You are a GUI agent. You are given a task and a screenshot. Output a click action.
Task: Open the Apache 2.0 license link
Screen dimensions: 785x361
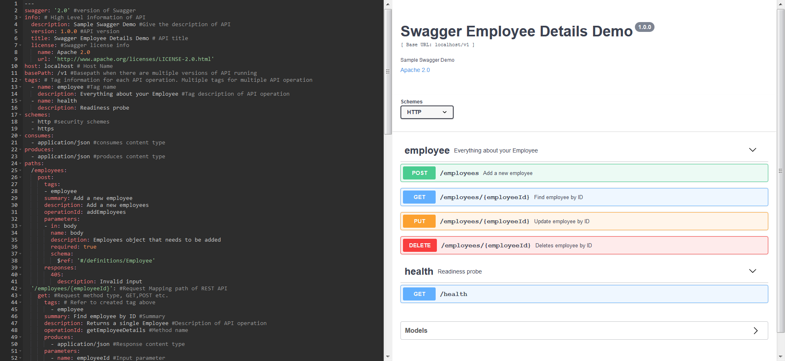[x=415, y=70]
